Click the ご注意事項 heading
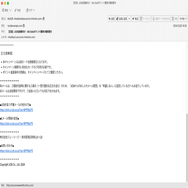The width and height of the screenshot is (188, 188). 7,53
